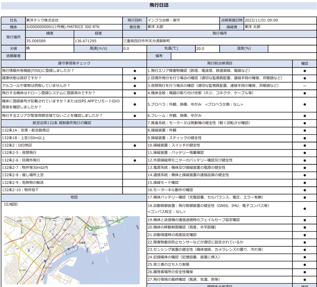Select the aircraft value JU0000000001(1号機):MATRICE 300 RTK
This screenshot has width=317, height=287.
point(63,27)
